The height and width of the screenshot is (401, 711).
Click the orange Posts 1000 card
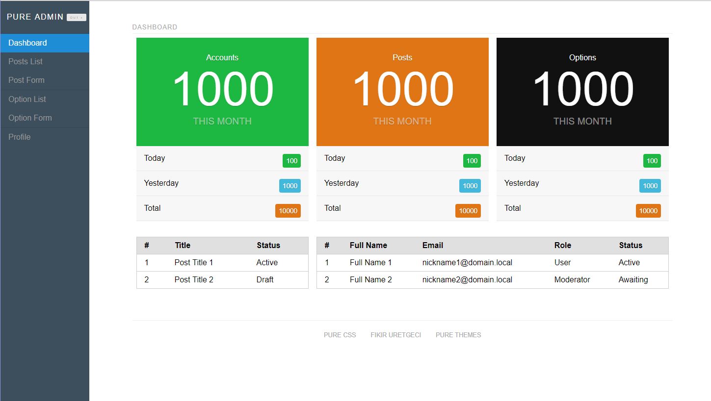(x=402, y=92)
